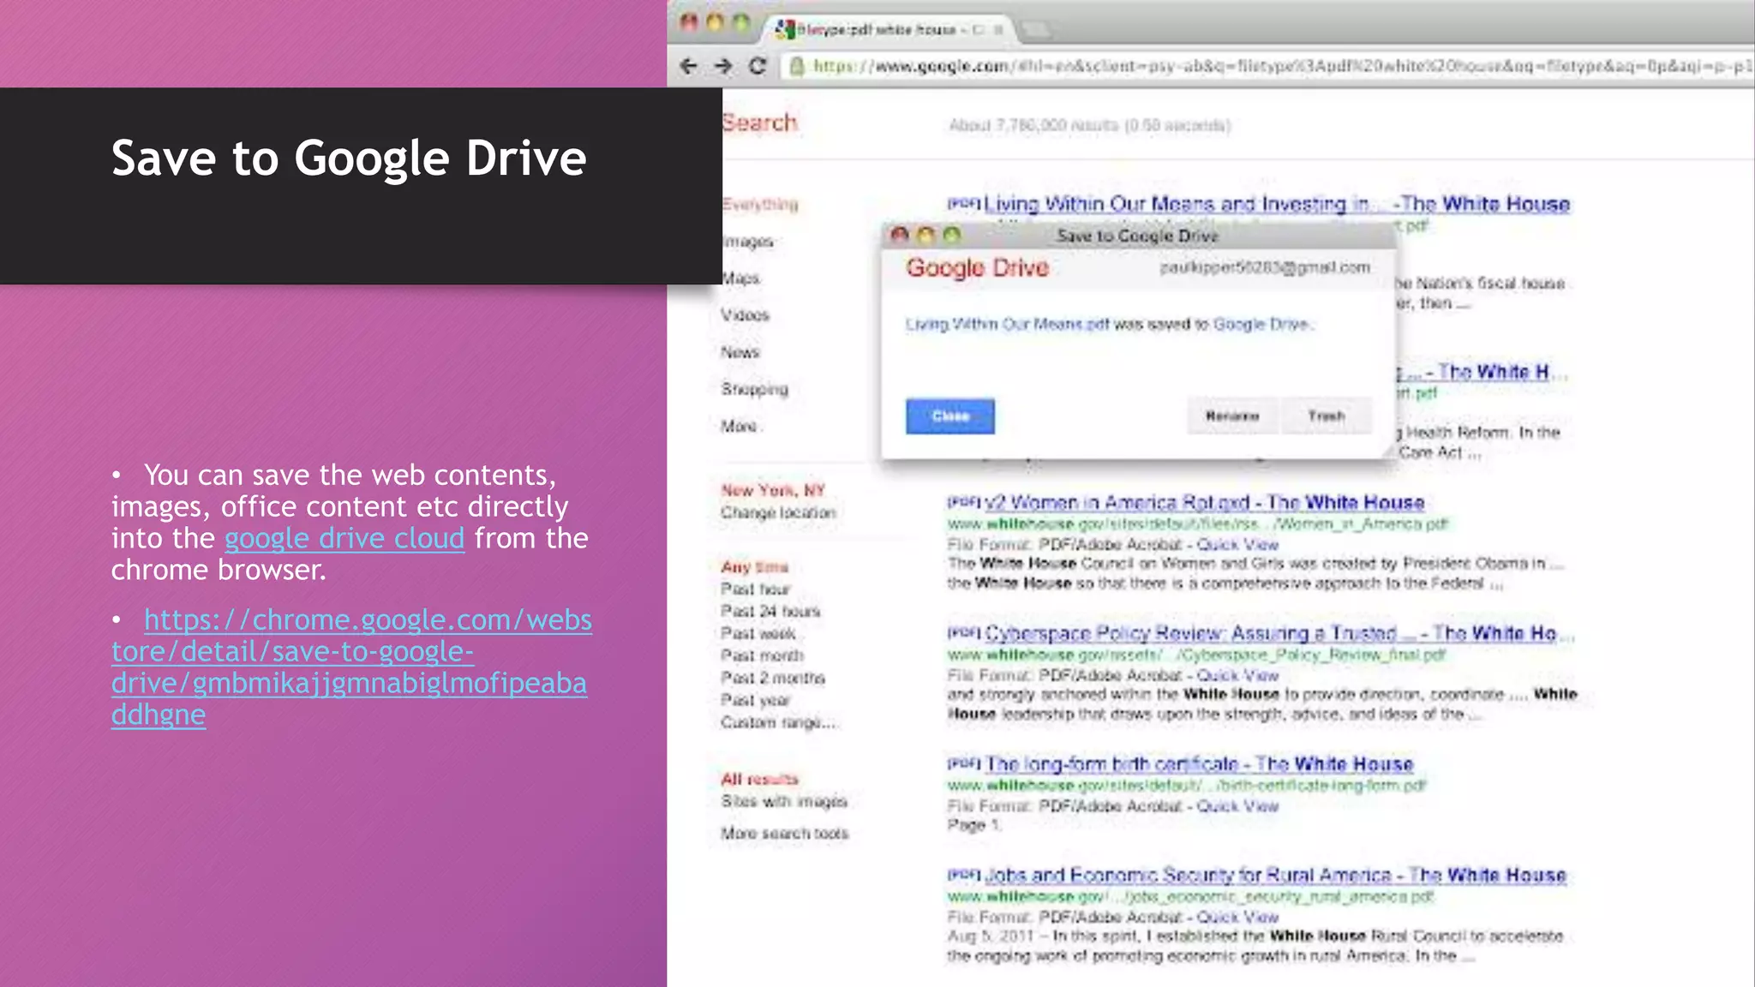Reload the page with refresh icon
The height and width of the screenshot is (987, 1755).
pyautogui.click(x=758, y=66)
